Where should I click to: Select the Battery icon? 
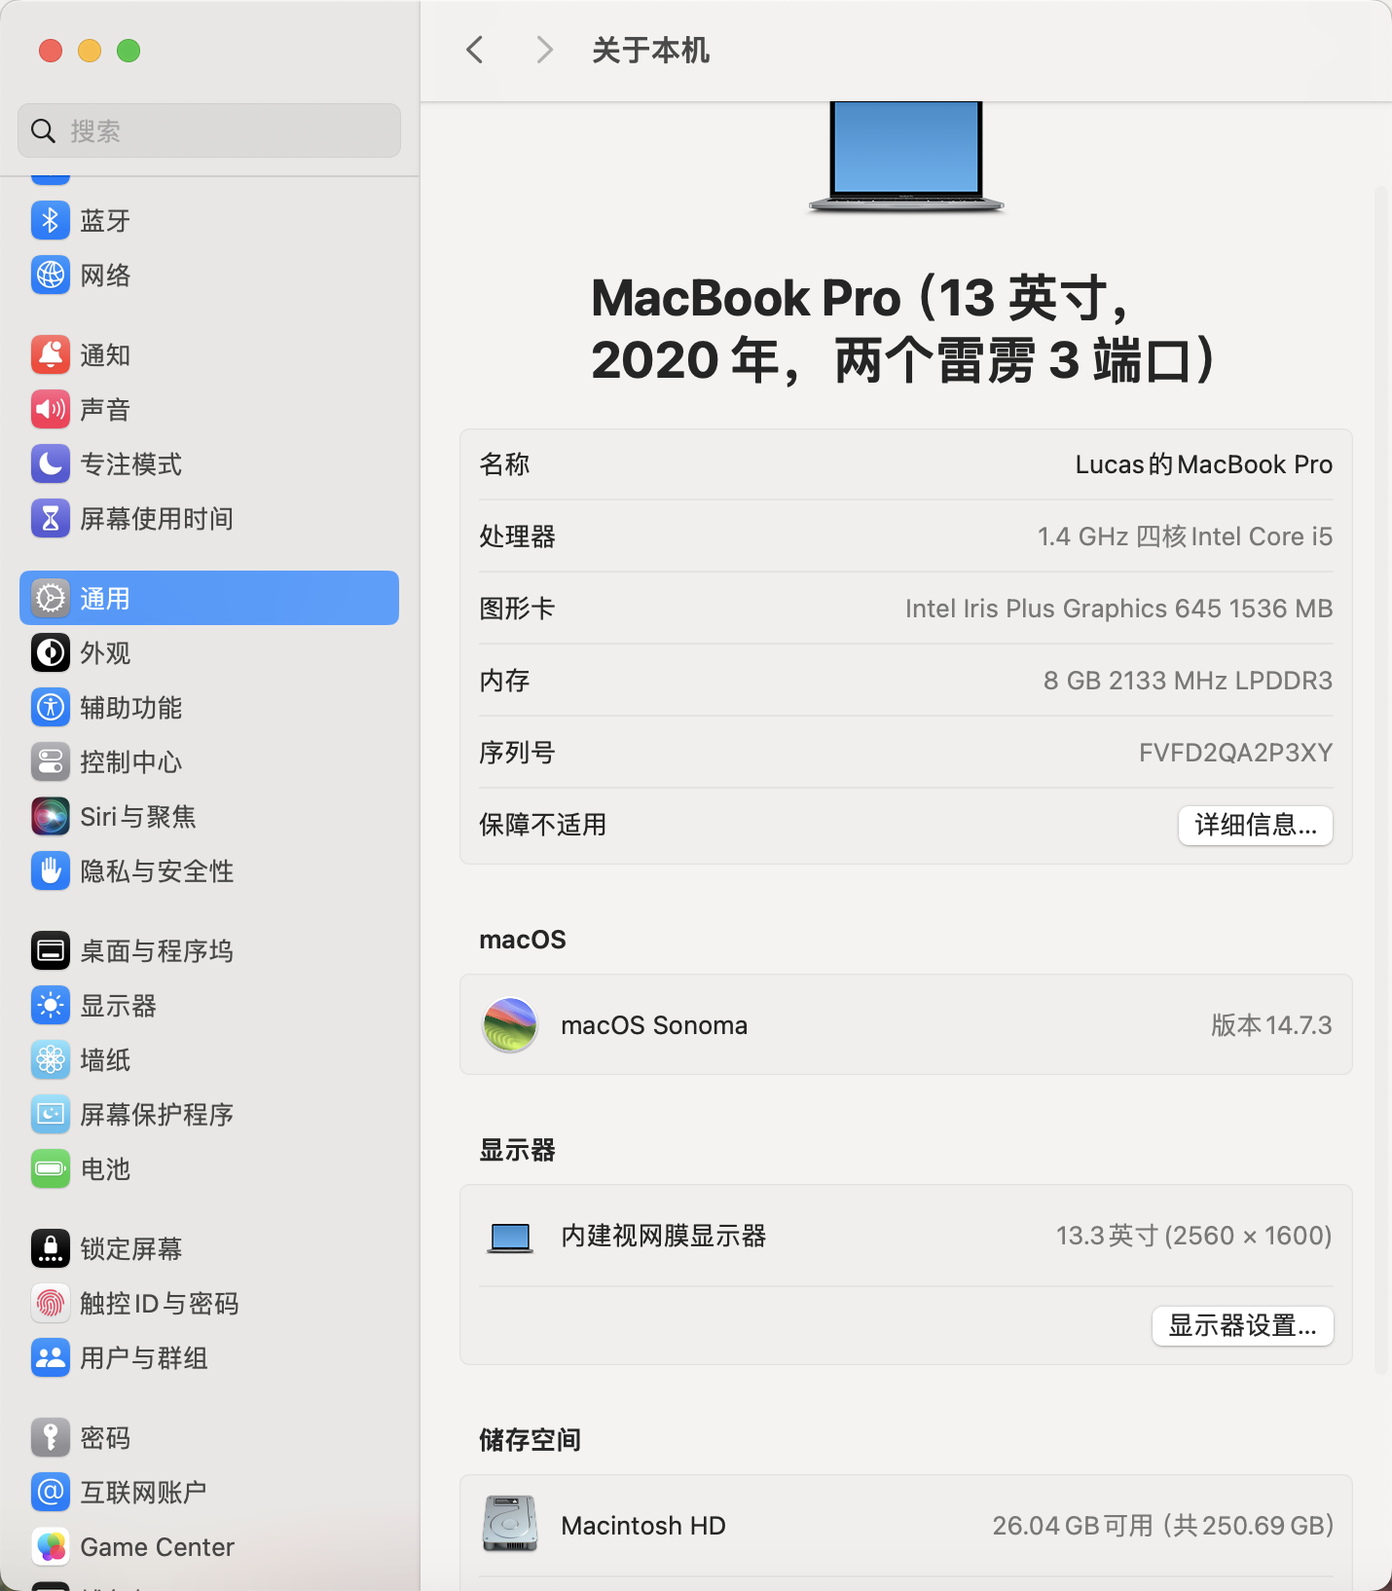tap(51, 1168)
